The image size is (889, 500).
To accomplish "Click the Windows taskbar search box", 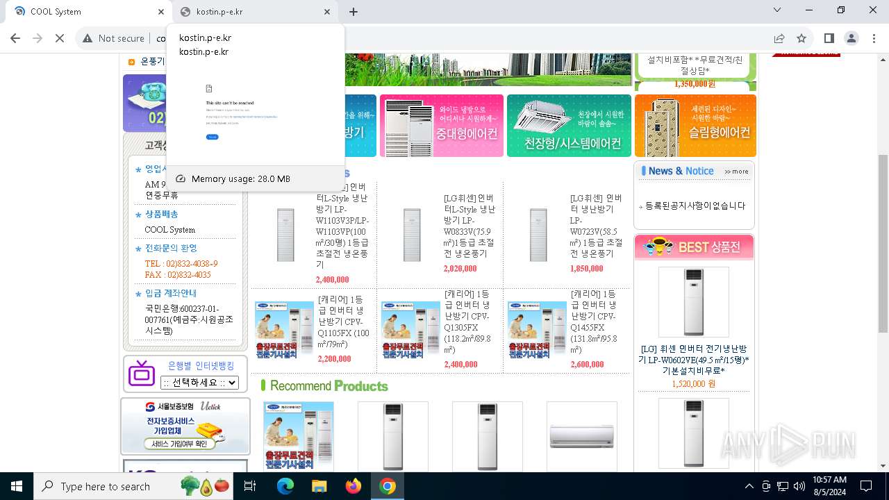I will [x=134, y=486].
